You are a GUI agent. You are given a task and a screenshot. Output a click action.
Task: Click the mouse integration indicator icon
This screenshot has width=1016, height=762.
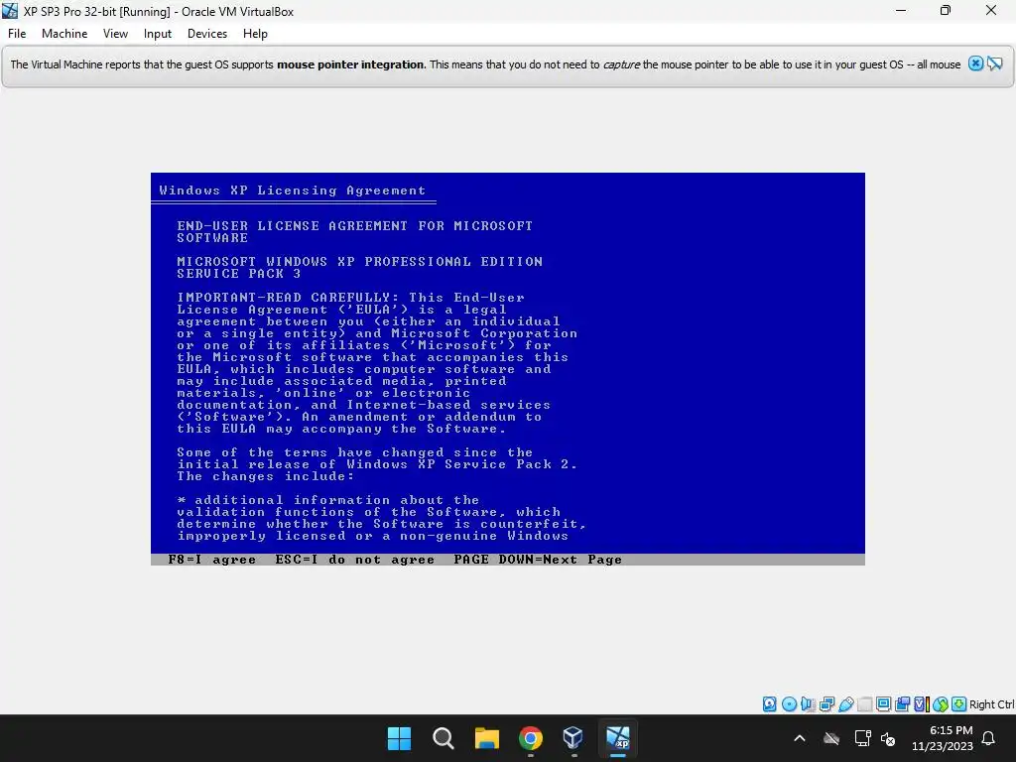pyautogui.click(x=941, y=704)
